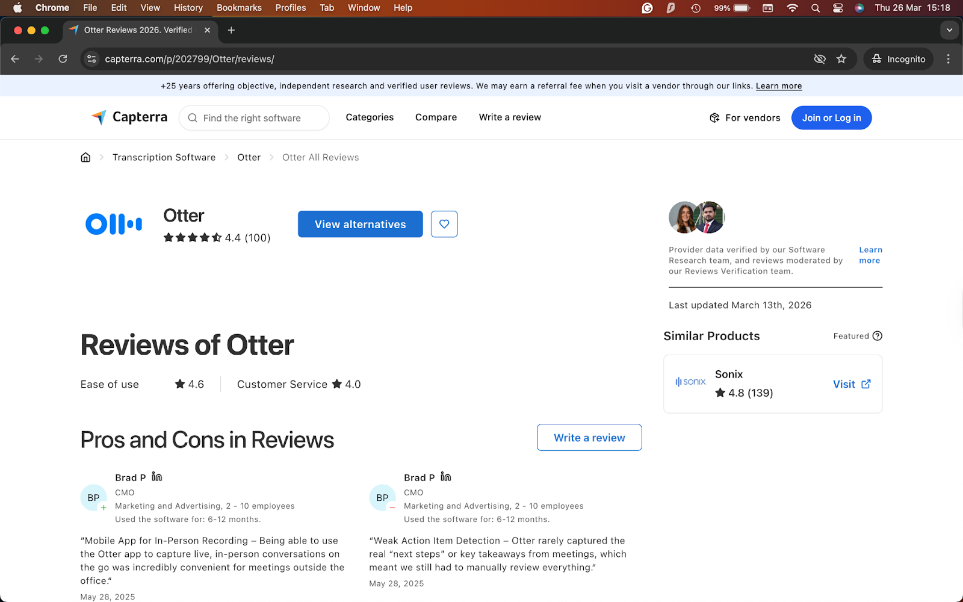Image resolution: width=963 pixels, height=602 pixels.
Task: Click Learn more in the top banner
Action: click(779, 86)
